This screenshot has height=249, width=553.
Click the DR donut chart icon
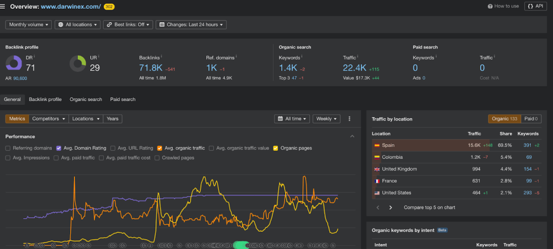click(14, 64)
